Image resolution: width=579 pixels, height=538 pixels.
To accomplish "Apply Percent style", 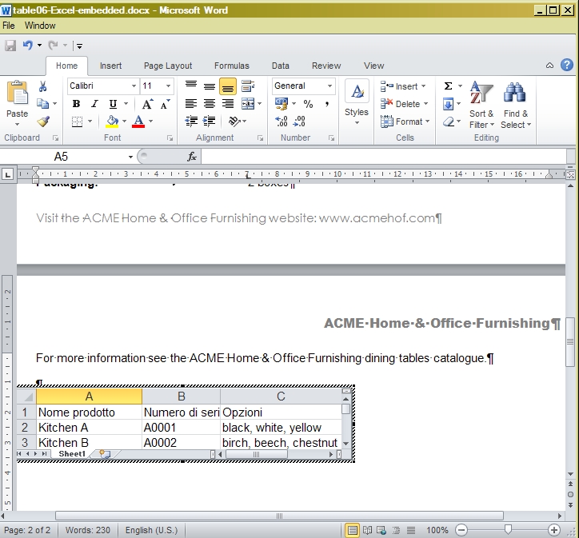I will click(x=308, y=104).
